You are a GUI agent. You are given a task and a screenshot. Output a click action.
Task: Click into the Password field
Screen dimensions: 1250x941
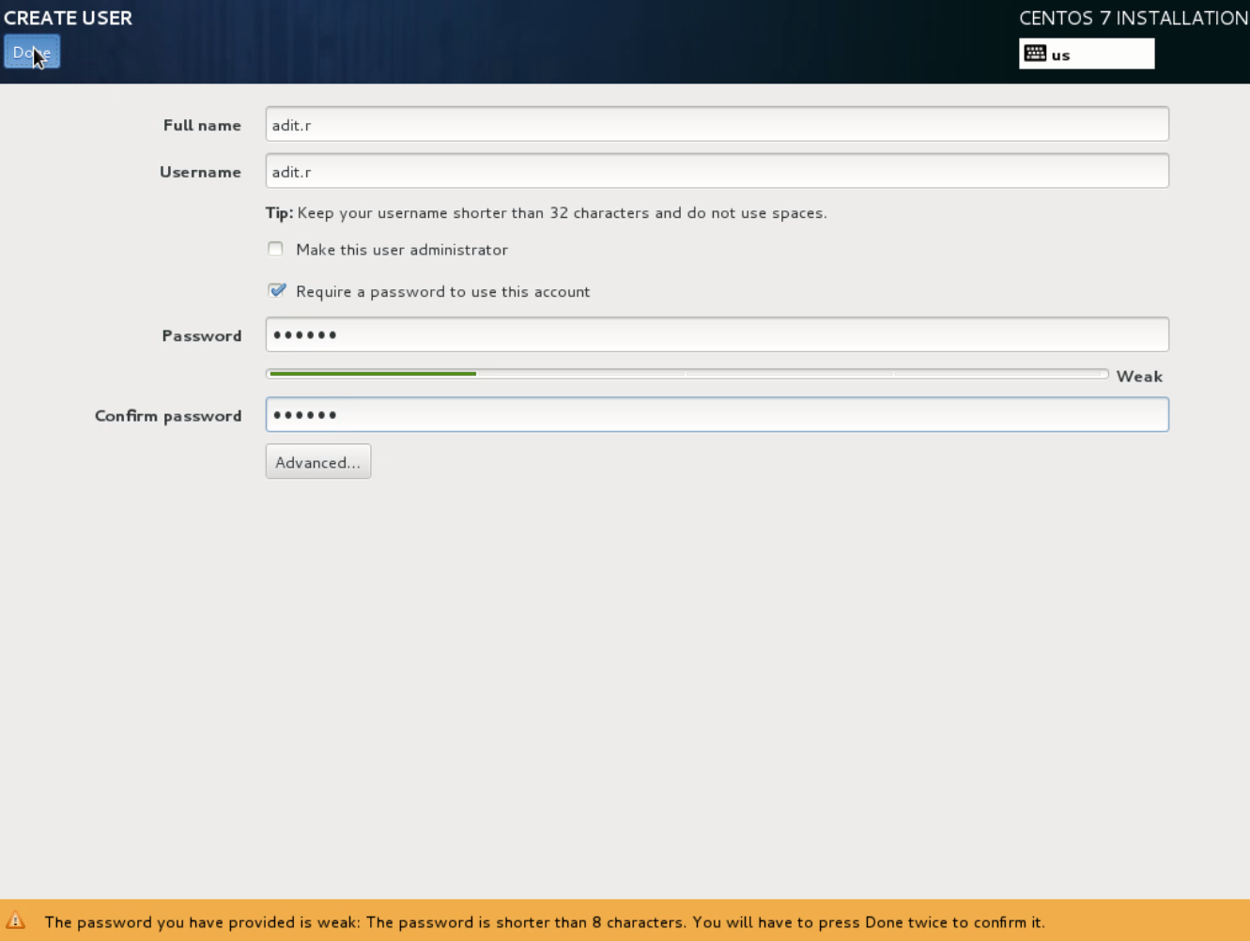point(717,334)
